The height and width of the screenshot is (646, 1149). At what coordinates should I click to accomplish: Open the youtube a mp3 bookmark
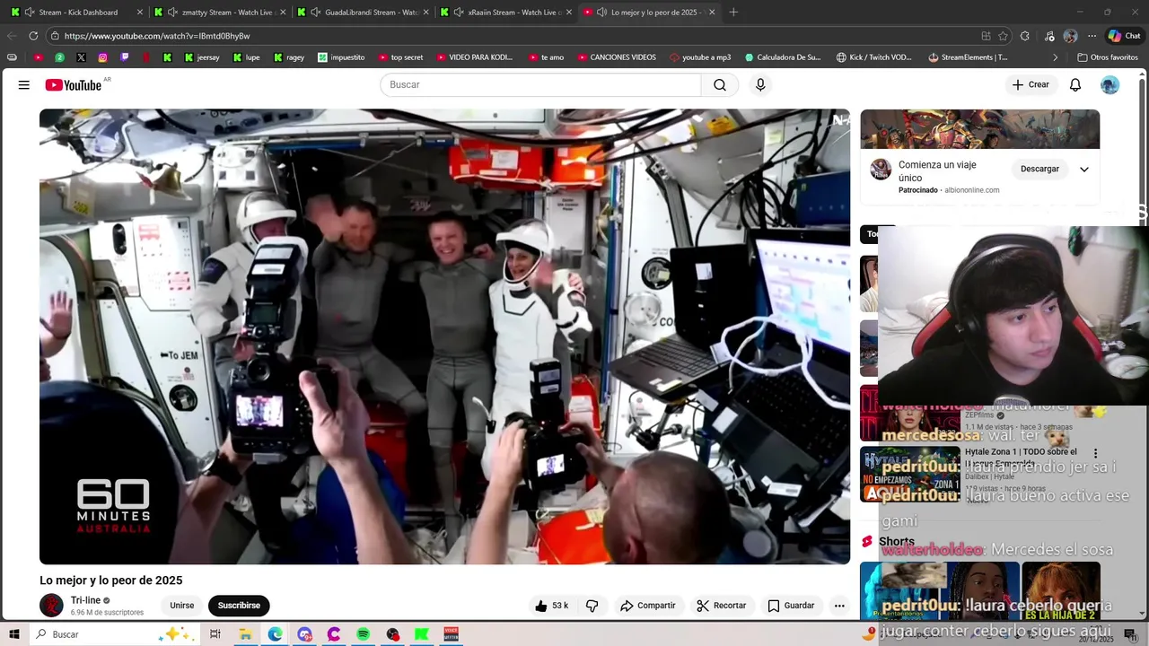[x=700, y=57]
